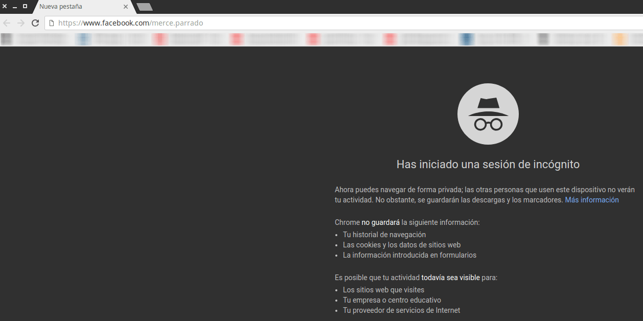Click the text Los sitios web que visites
643x321 pixels.
point(383,290)
